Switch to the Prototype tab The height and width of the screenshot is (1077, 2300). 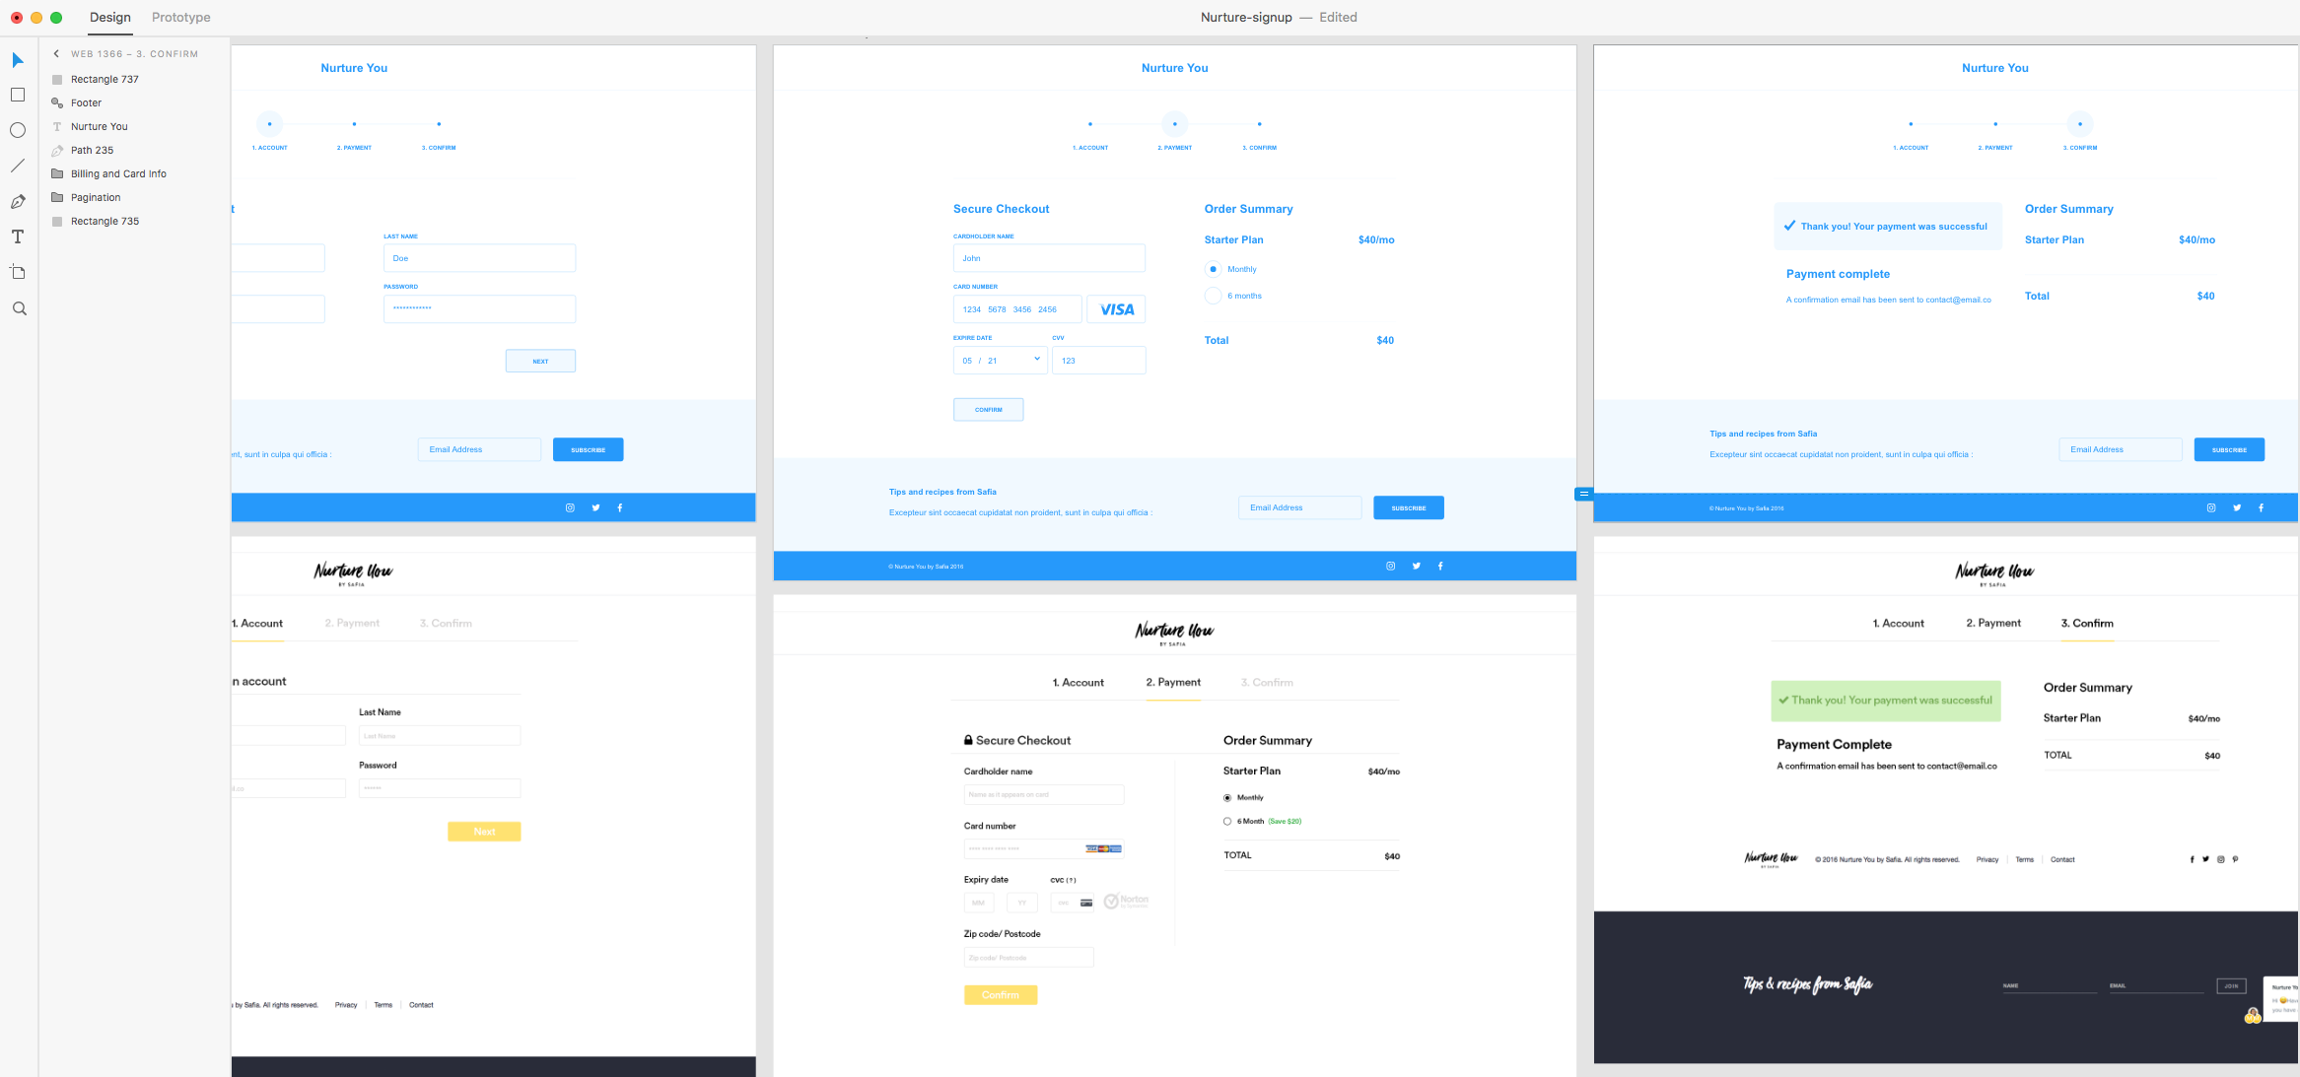pyautogui.click(x=181, y=18)
